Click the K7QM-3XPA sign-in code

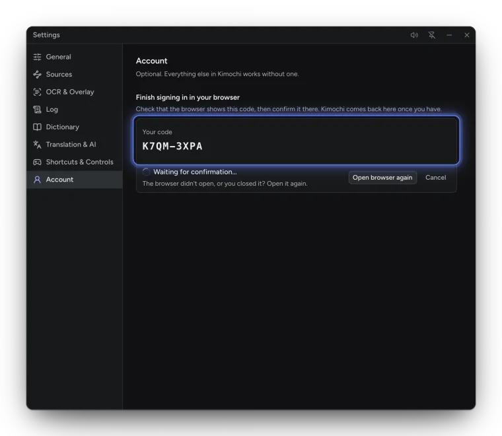point(172,146)
